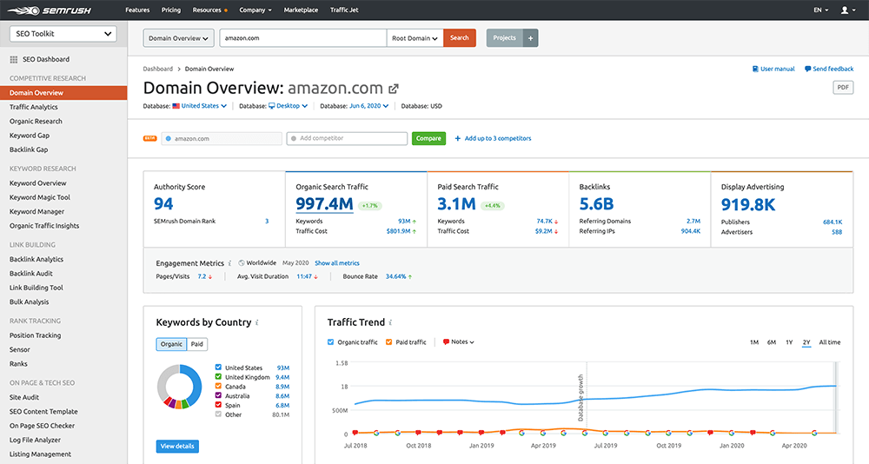
Task: Click the View details button
Action: tap(177, 447)
